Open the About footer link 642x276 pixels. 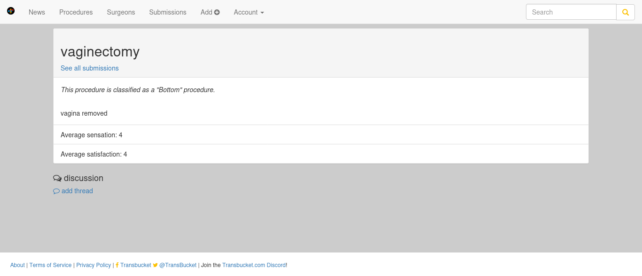click(x=17, y=265)
